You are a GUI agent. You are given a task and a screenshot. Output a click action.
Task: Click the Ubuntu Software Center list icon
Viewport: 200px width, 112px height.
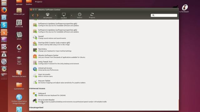(x=35, y=56)
